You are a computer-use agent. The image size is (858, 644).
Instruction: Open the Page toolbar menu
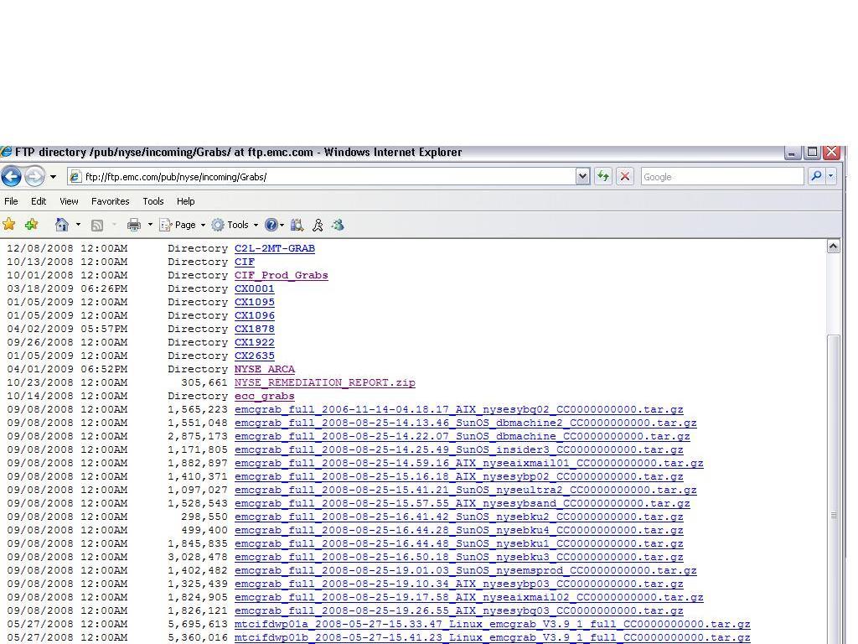point(182,225)
